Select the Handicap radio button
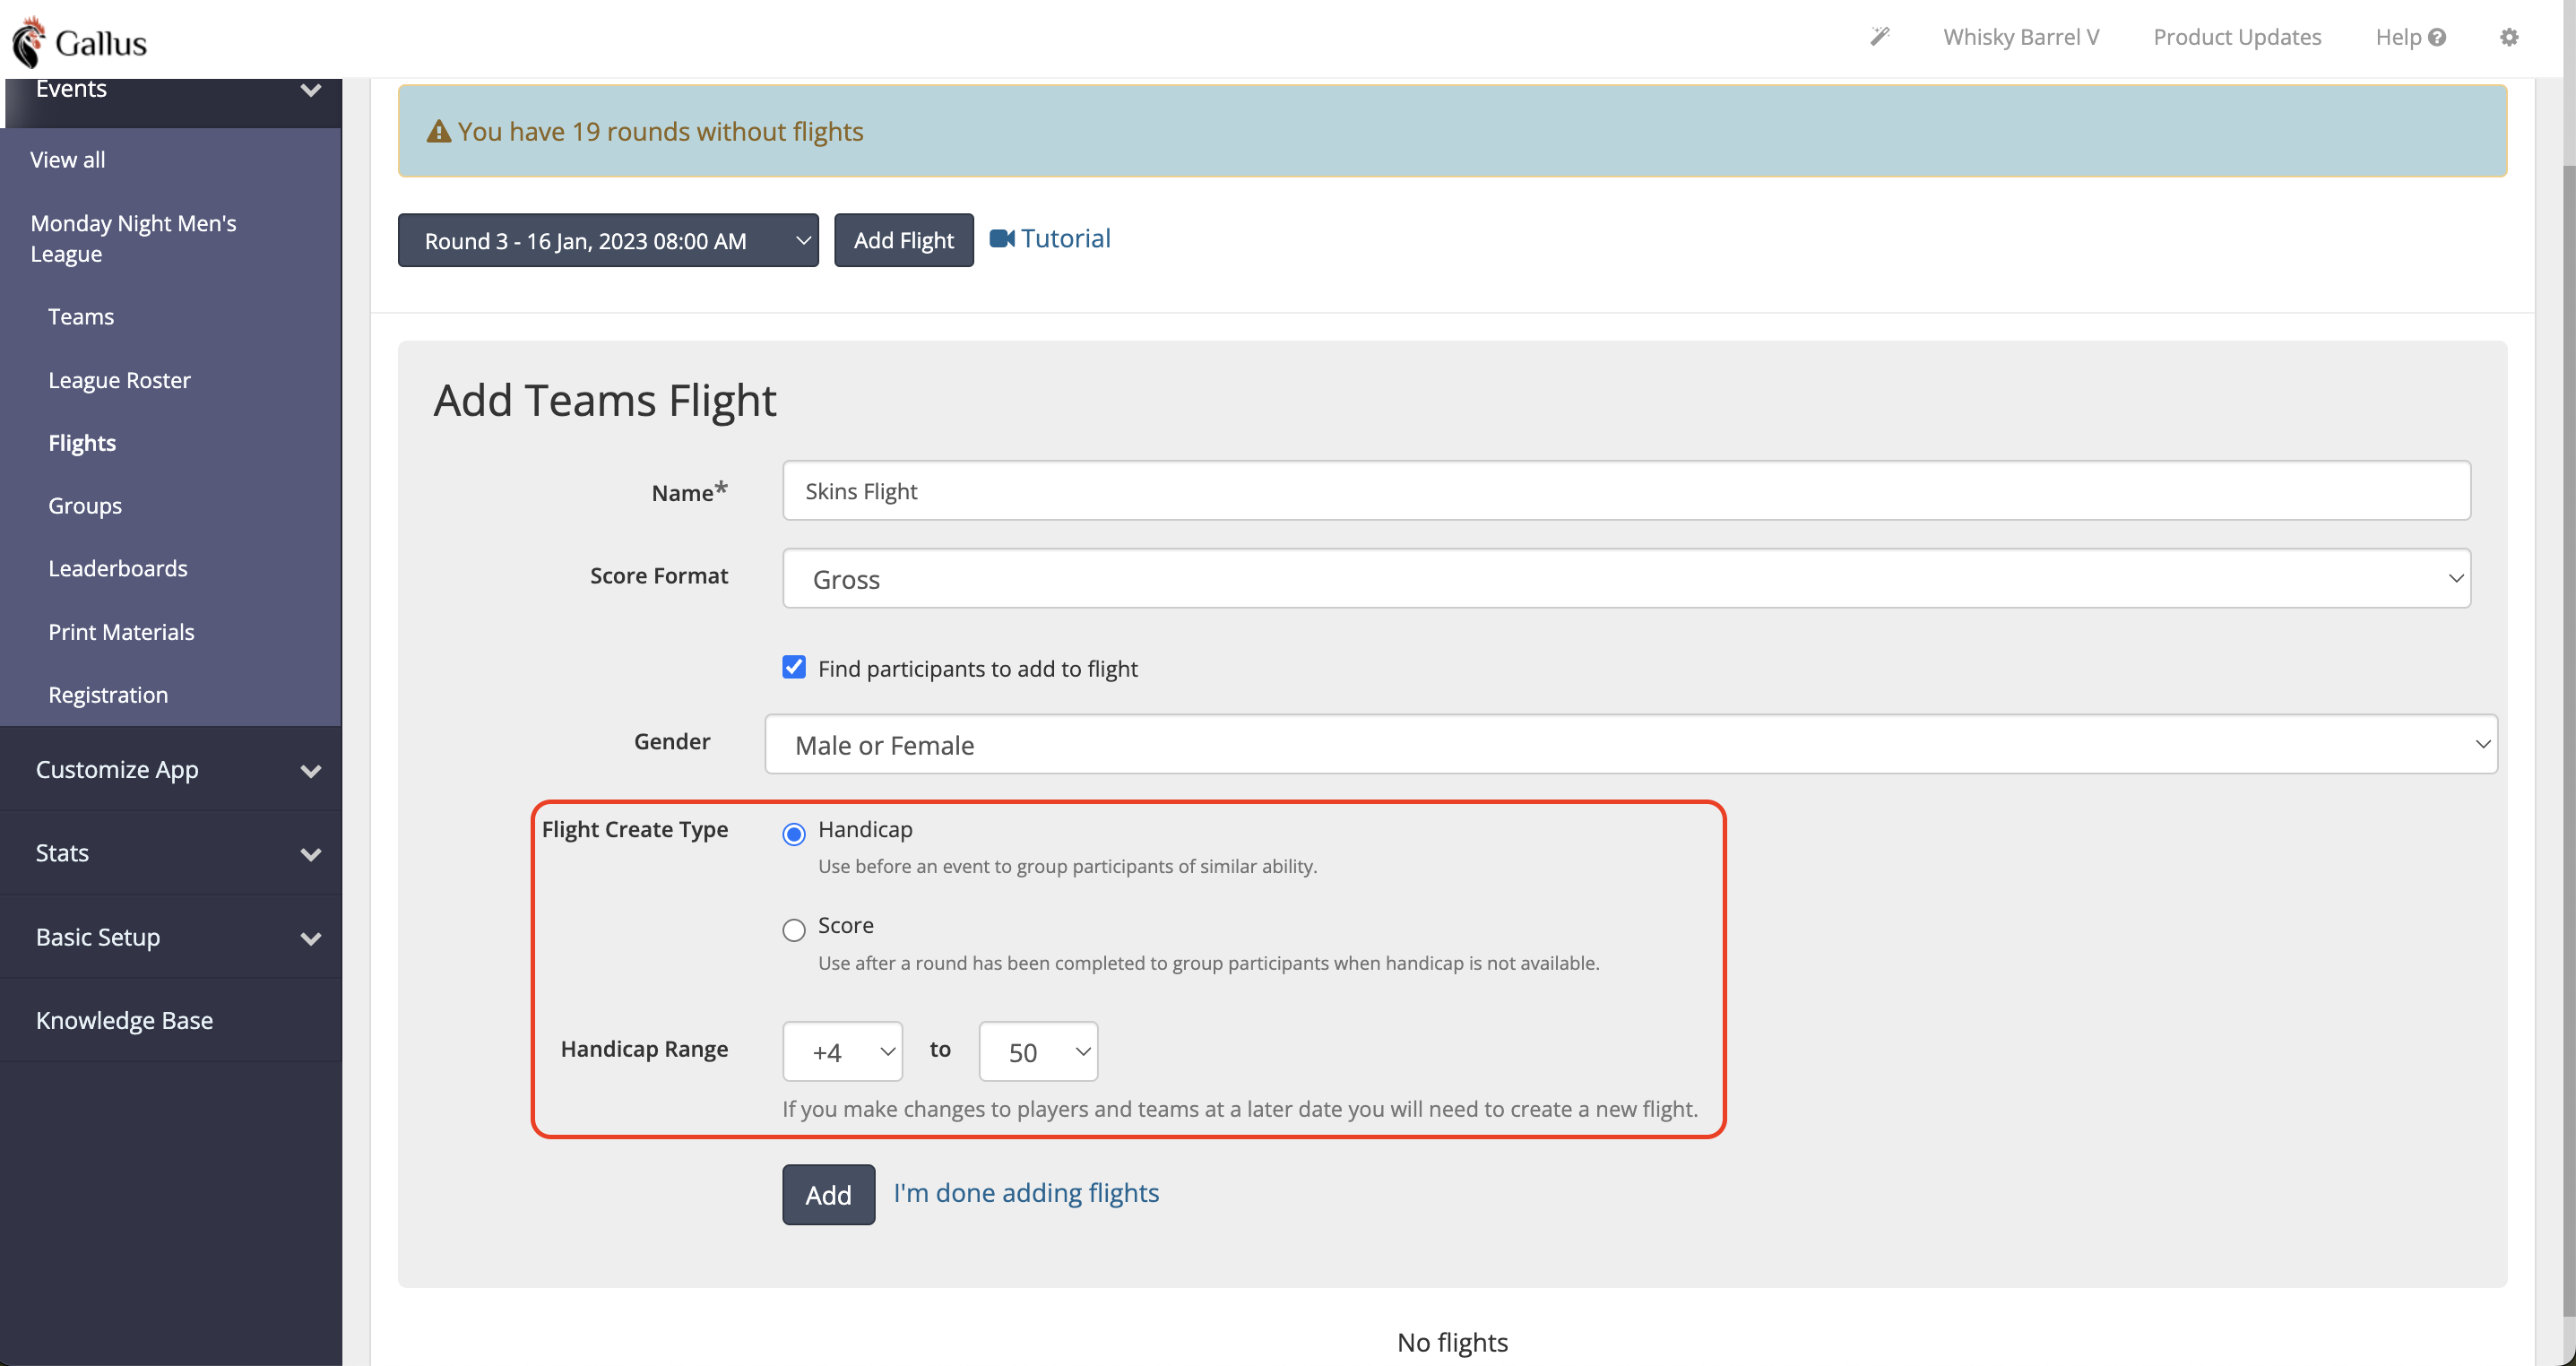Screen dimensions: 2576x1366 [794, 834]
